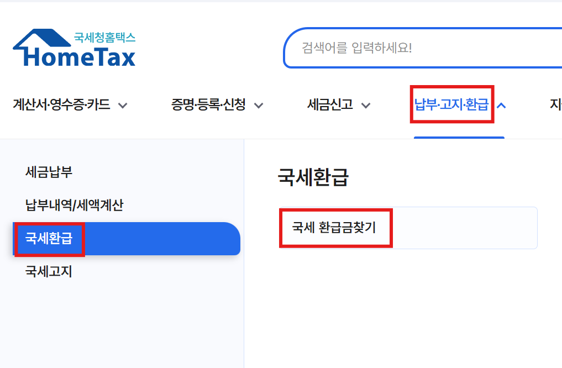Expand the 증명·등록·신청 menu chevron

(x=259, y=104)
